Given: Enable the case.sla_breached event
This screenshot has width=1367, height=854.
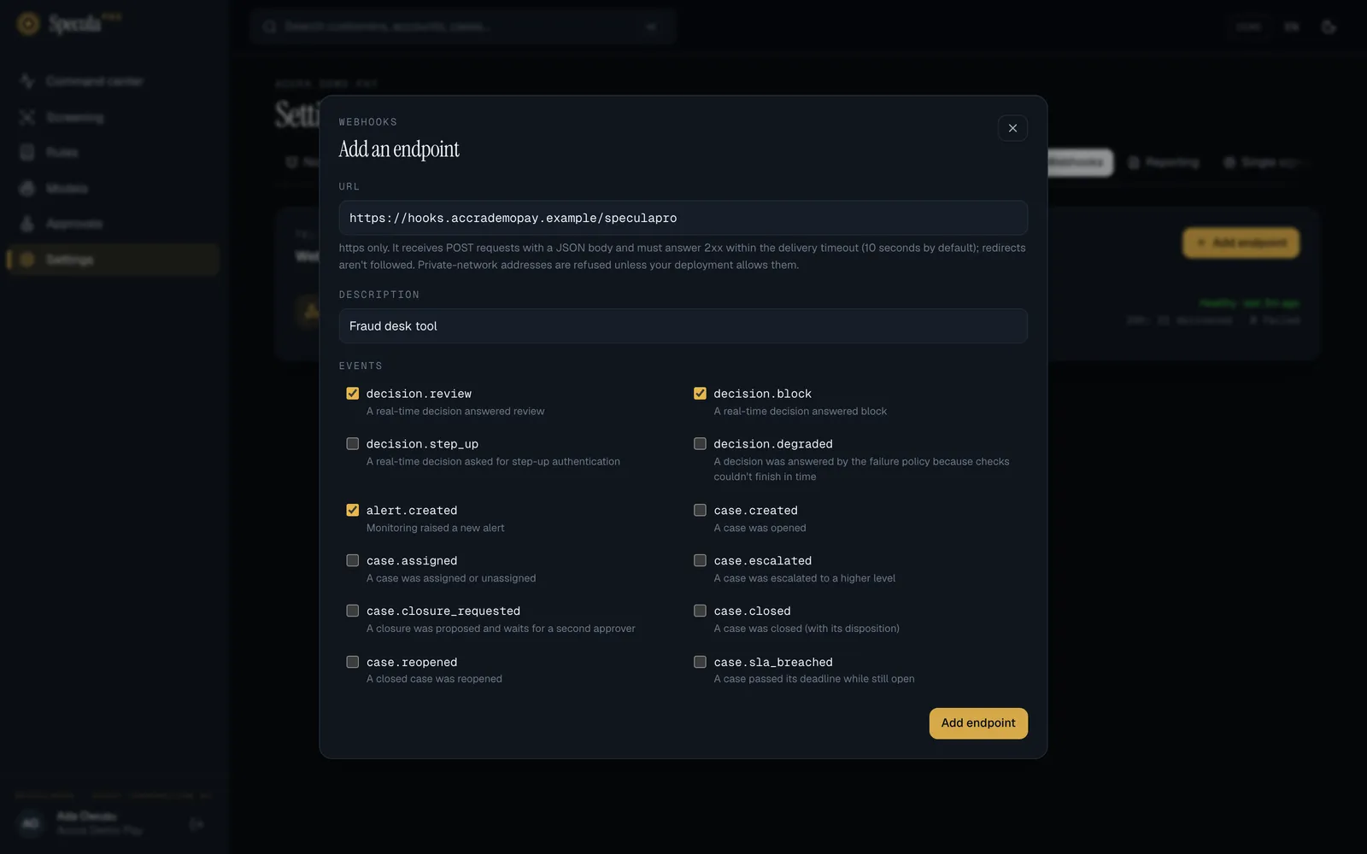Looking at the screenshot, I should pos(700,662).
